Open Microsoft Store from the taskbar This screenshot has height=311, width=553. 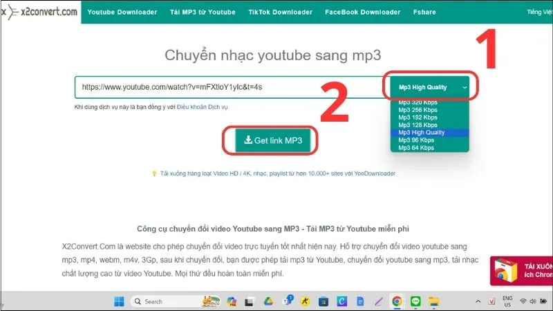[324, 301]
